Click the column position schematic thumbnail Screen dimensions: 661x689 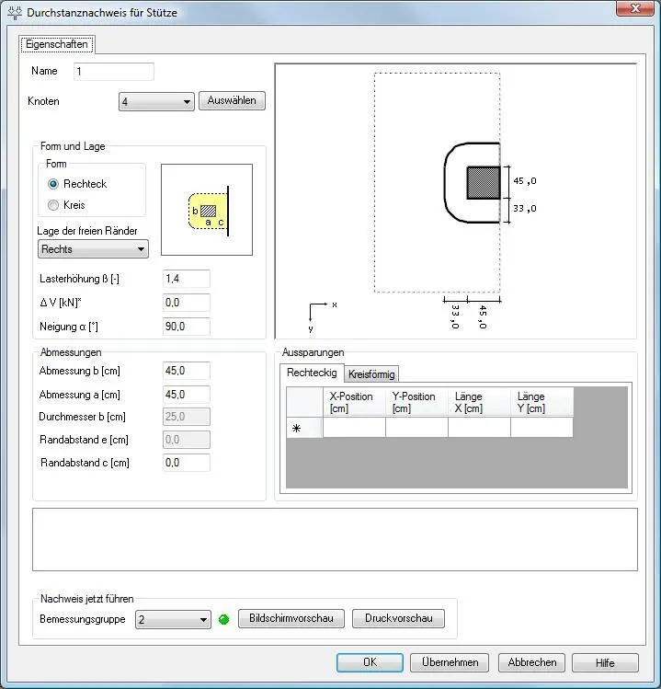pyautogui.click(x=207, y=210)
